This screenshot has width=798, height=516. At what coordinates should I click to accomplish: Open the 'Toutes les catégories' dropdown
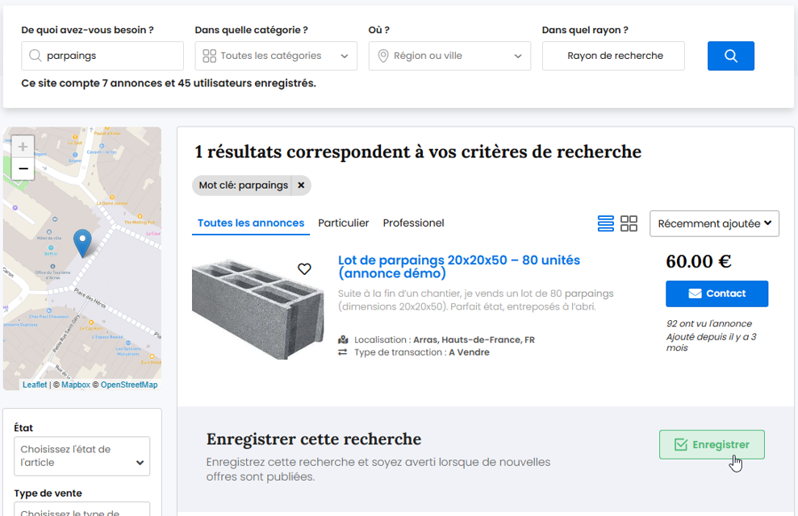[276, 56]
